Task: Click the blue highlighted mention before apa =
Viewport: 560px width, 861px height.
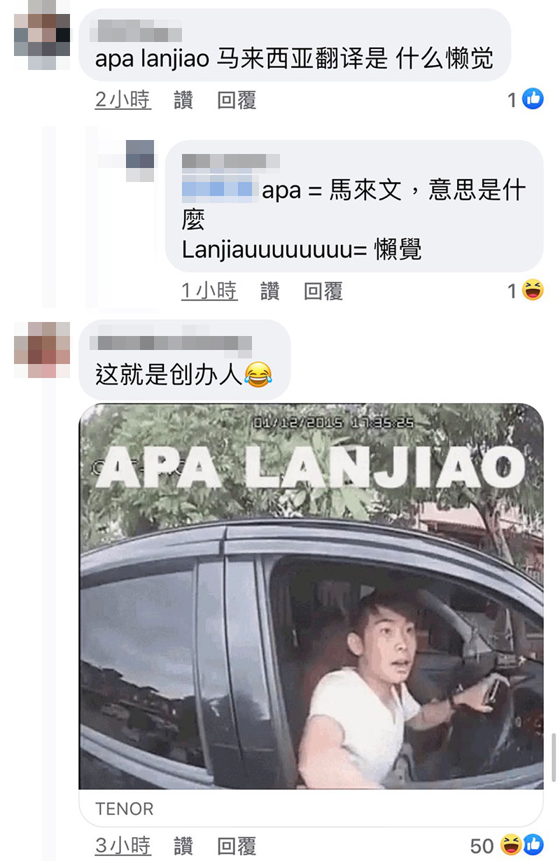Action: (x=217, y=189)
